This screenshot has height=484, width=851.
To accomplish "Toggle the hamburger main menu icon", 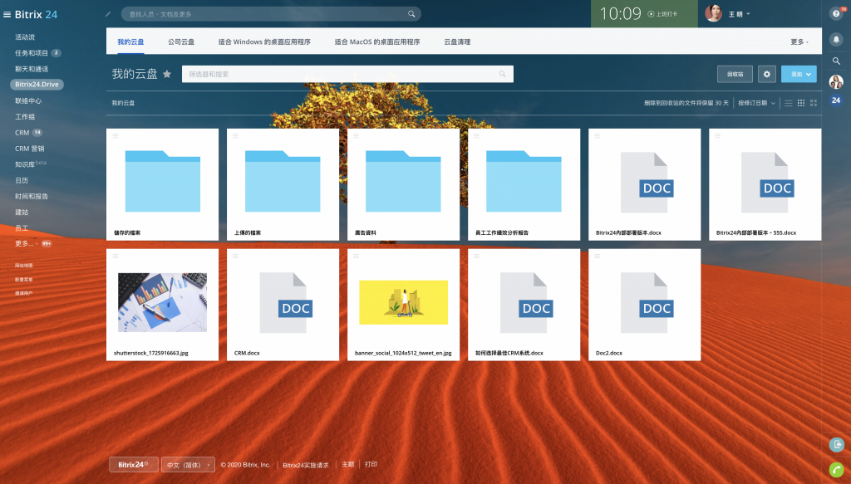I will coord(7,15).
